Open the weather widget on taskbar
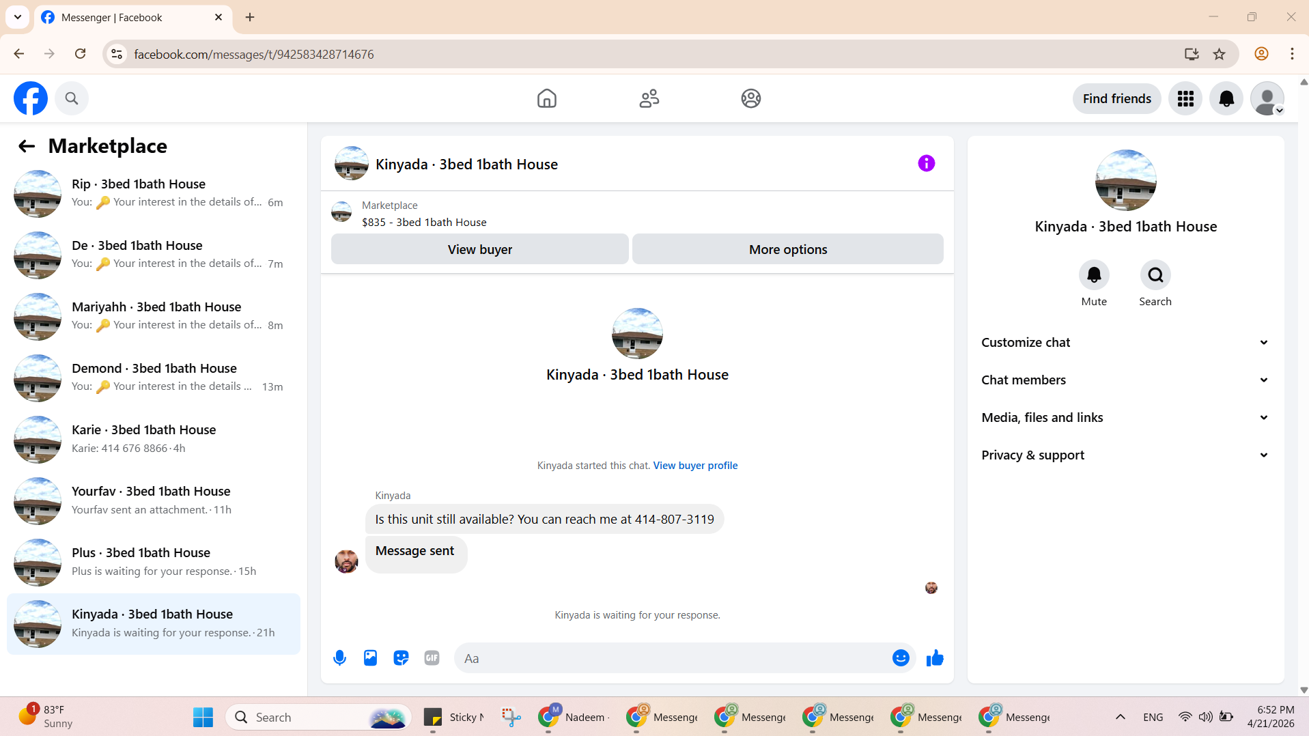1309x736 pixels. 46,717
